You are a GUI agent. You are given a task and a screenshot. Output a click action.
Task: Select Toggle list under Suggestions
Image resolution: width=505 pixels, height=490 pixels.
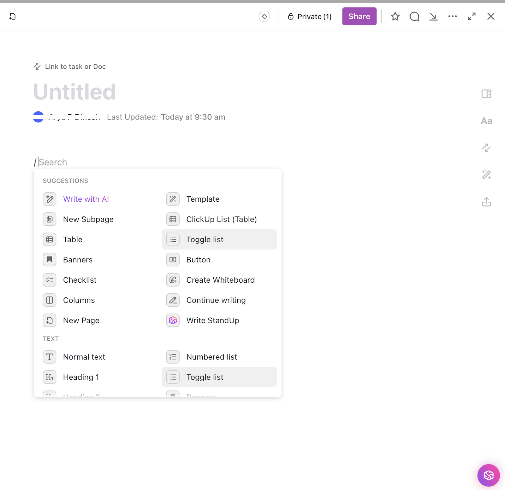(219, 239)
